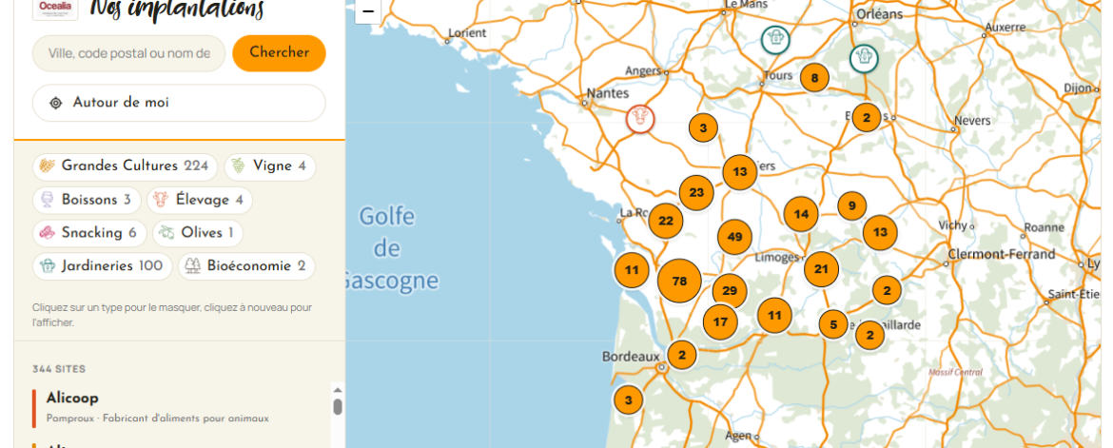Expand the 78 sites map cluster
This screenshot has height=448, width=1113.
[x=679, y=282]
